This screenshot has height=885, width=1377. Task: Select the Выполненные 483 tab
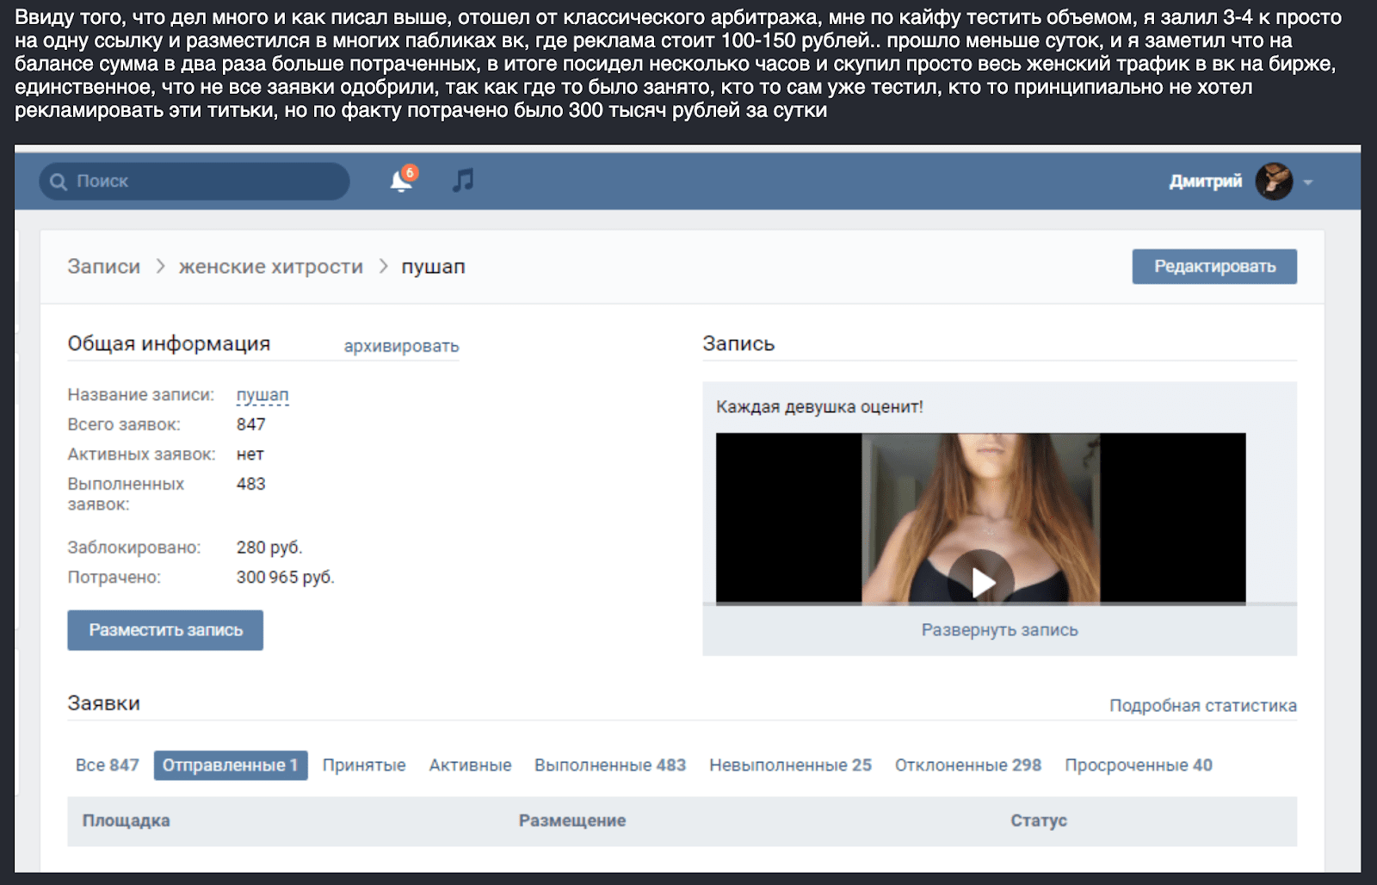[609, 765]
